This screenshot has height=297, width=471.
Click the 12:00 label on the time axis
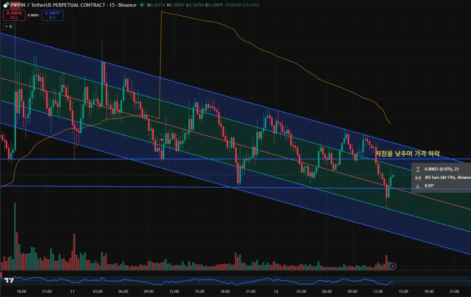click(378, 292)
